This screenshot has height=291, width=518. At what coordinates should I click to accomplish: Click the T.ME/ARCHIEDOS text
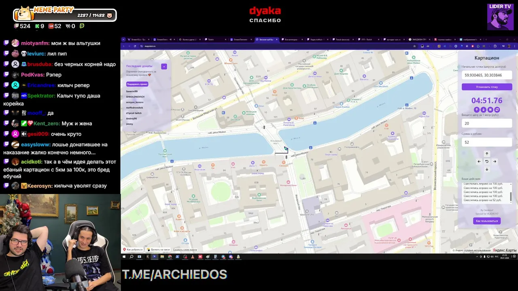pos(174,274)
